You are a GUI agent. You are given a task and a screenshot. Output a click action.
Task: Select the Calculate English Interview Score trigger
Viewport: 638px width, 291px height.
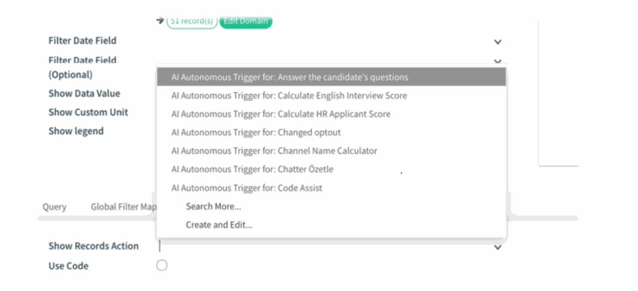click(289, 95)
